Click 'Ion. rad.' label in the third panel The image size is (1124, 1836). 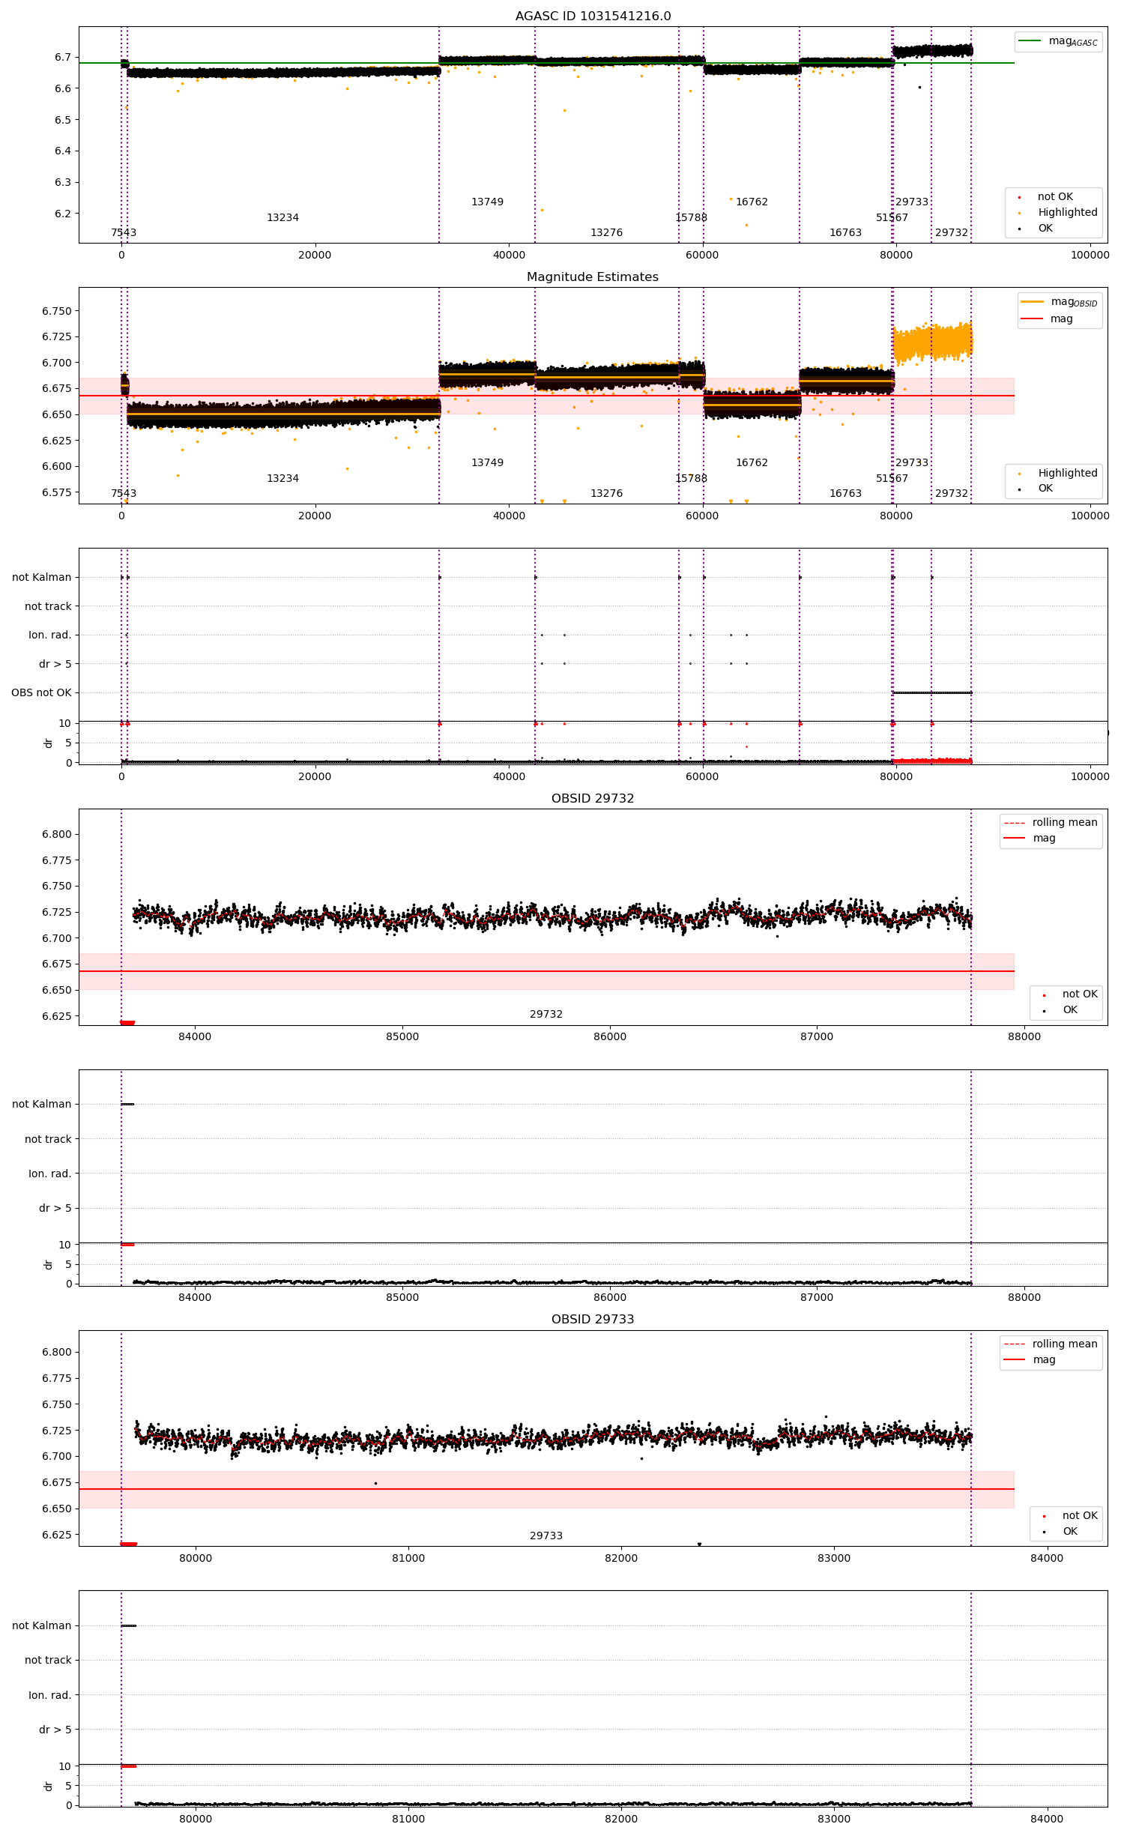[50, 635]
